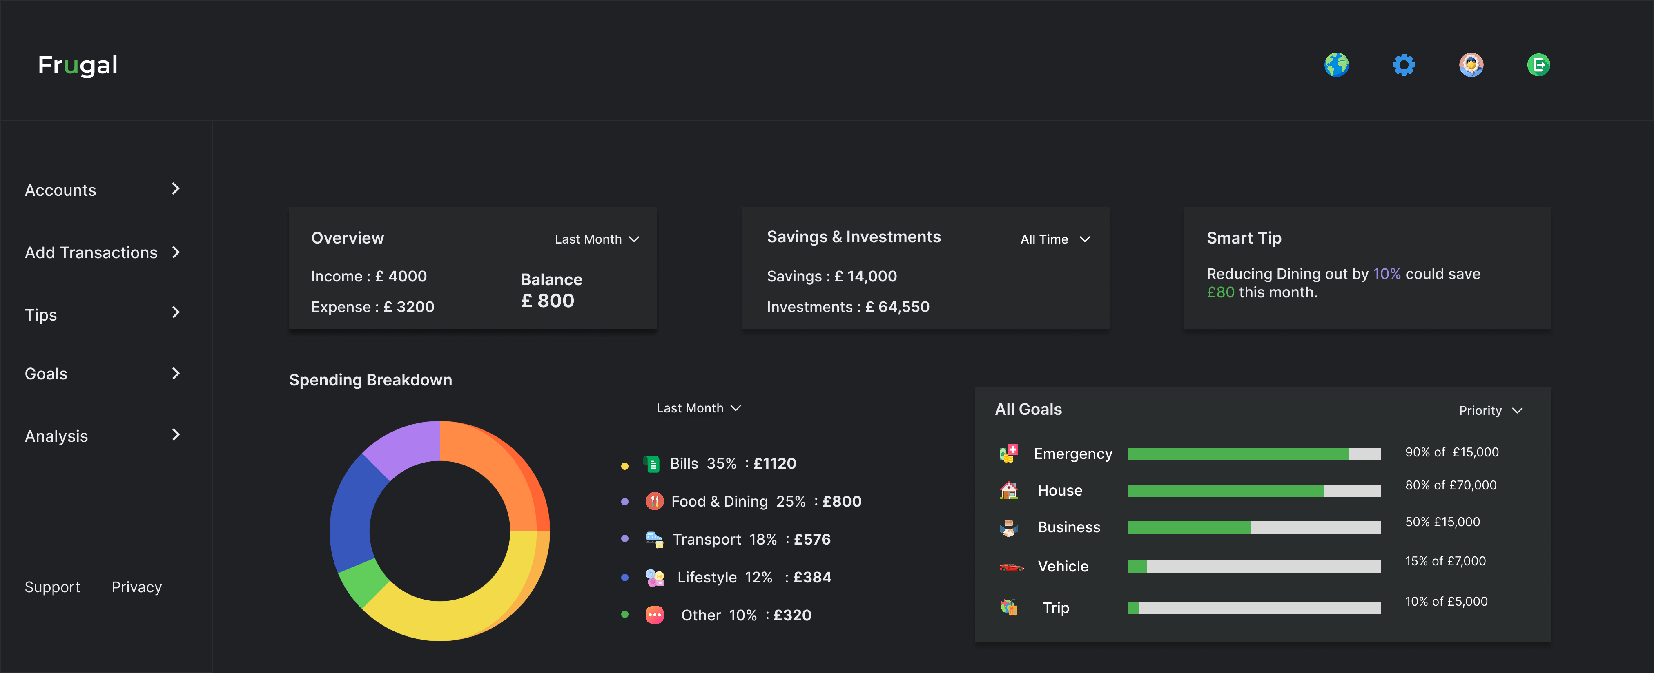
Task: Open the Add Transactions menu item
Action: (91, 253)
